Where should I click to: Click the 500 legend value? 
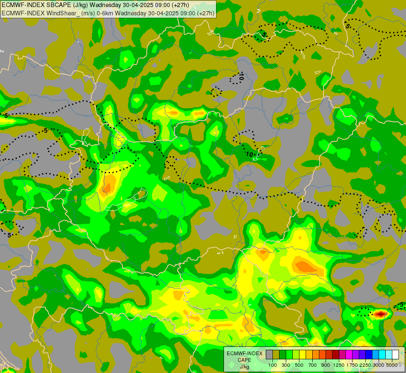[299, 365]
